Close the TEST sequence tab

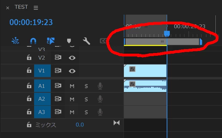point(8,8)
